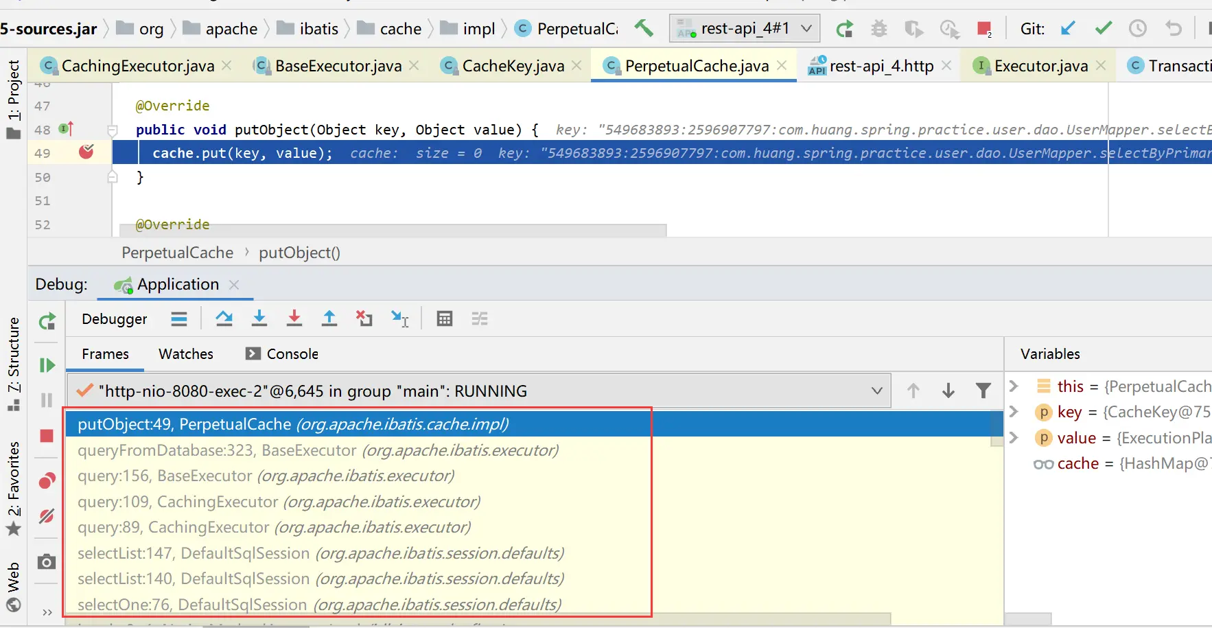Click the red Force Step Into icon
Screen dimensions: 1212x628
click(x=294, y=318)
